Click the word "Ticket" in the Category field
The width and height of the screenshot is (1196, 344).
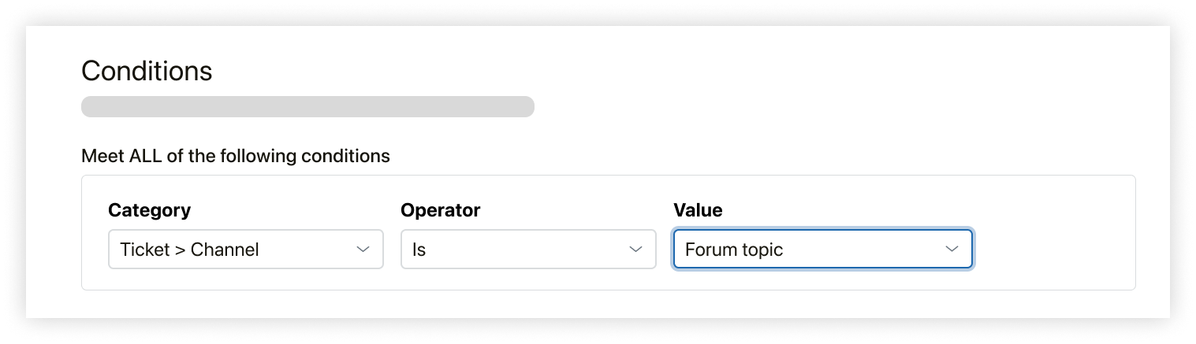click(x=145, y=250)
